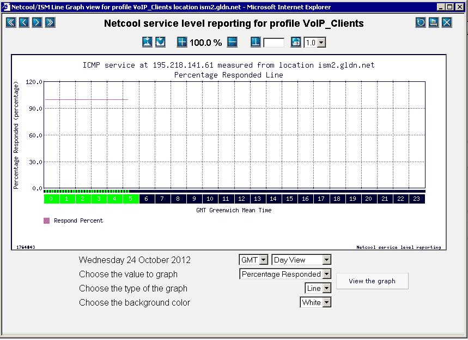Screen dimensions: 468x340
Task: Select hour 20 on the timeline
Action: tap(369, 199)
